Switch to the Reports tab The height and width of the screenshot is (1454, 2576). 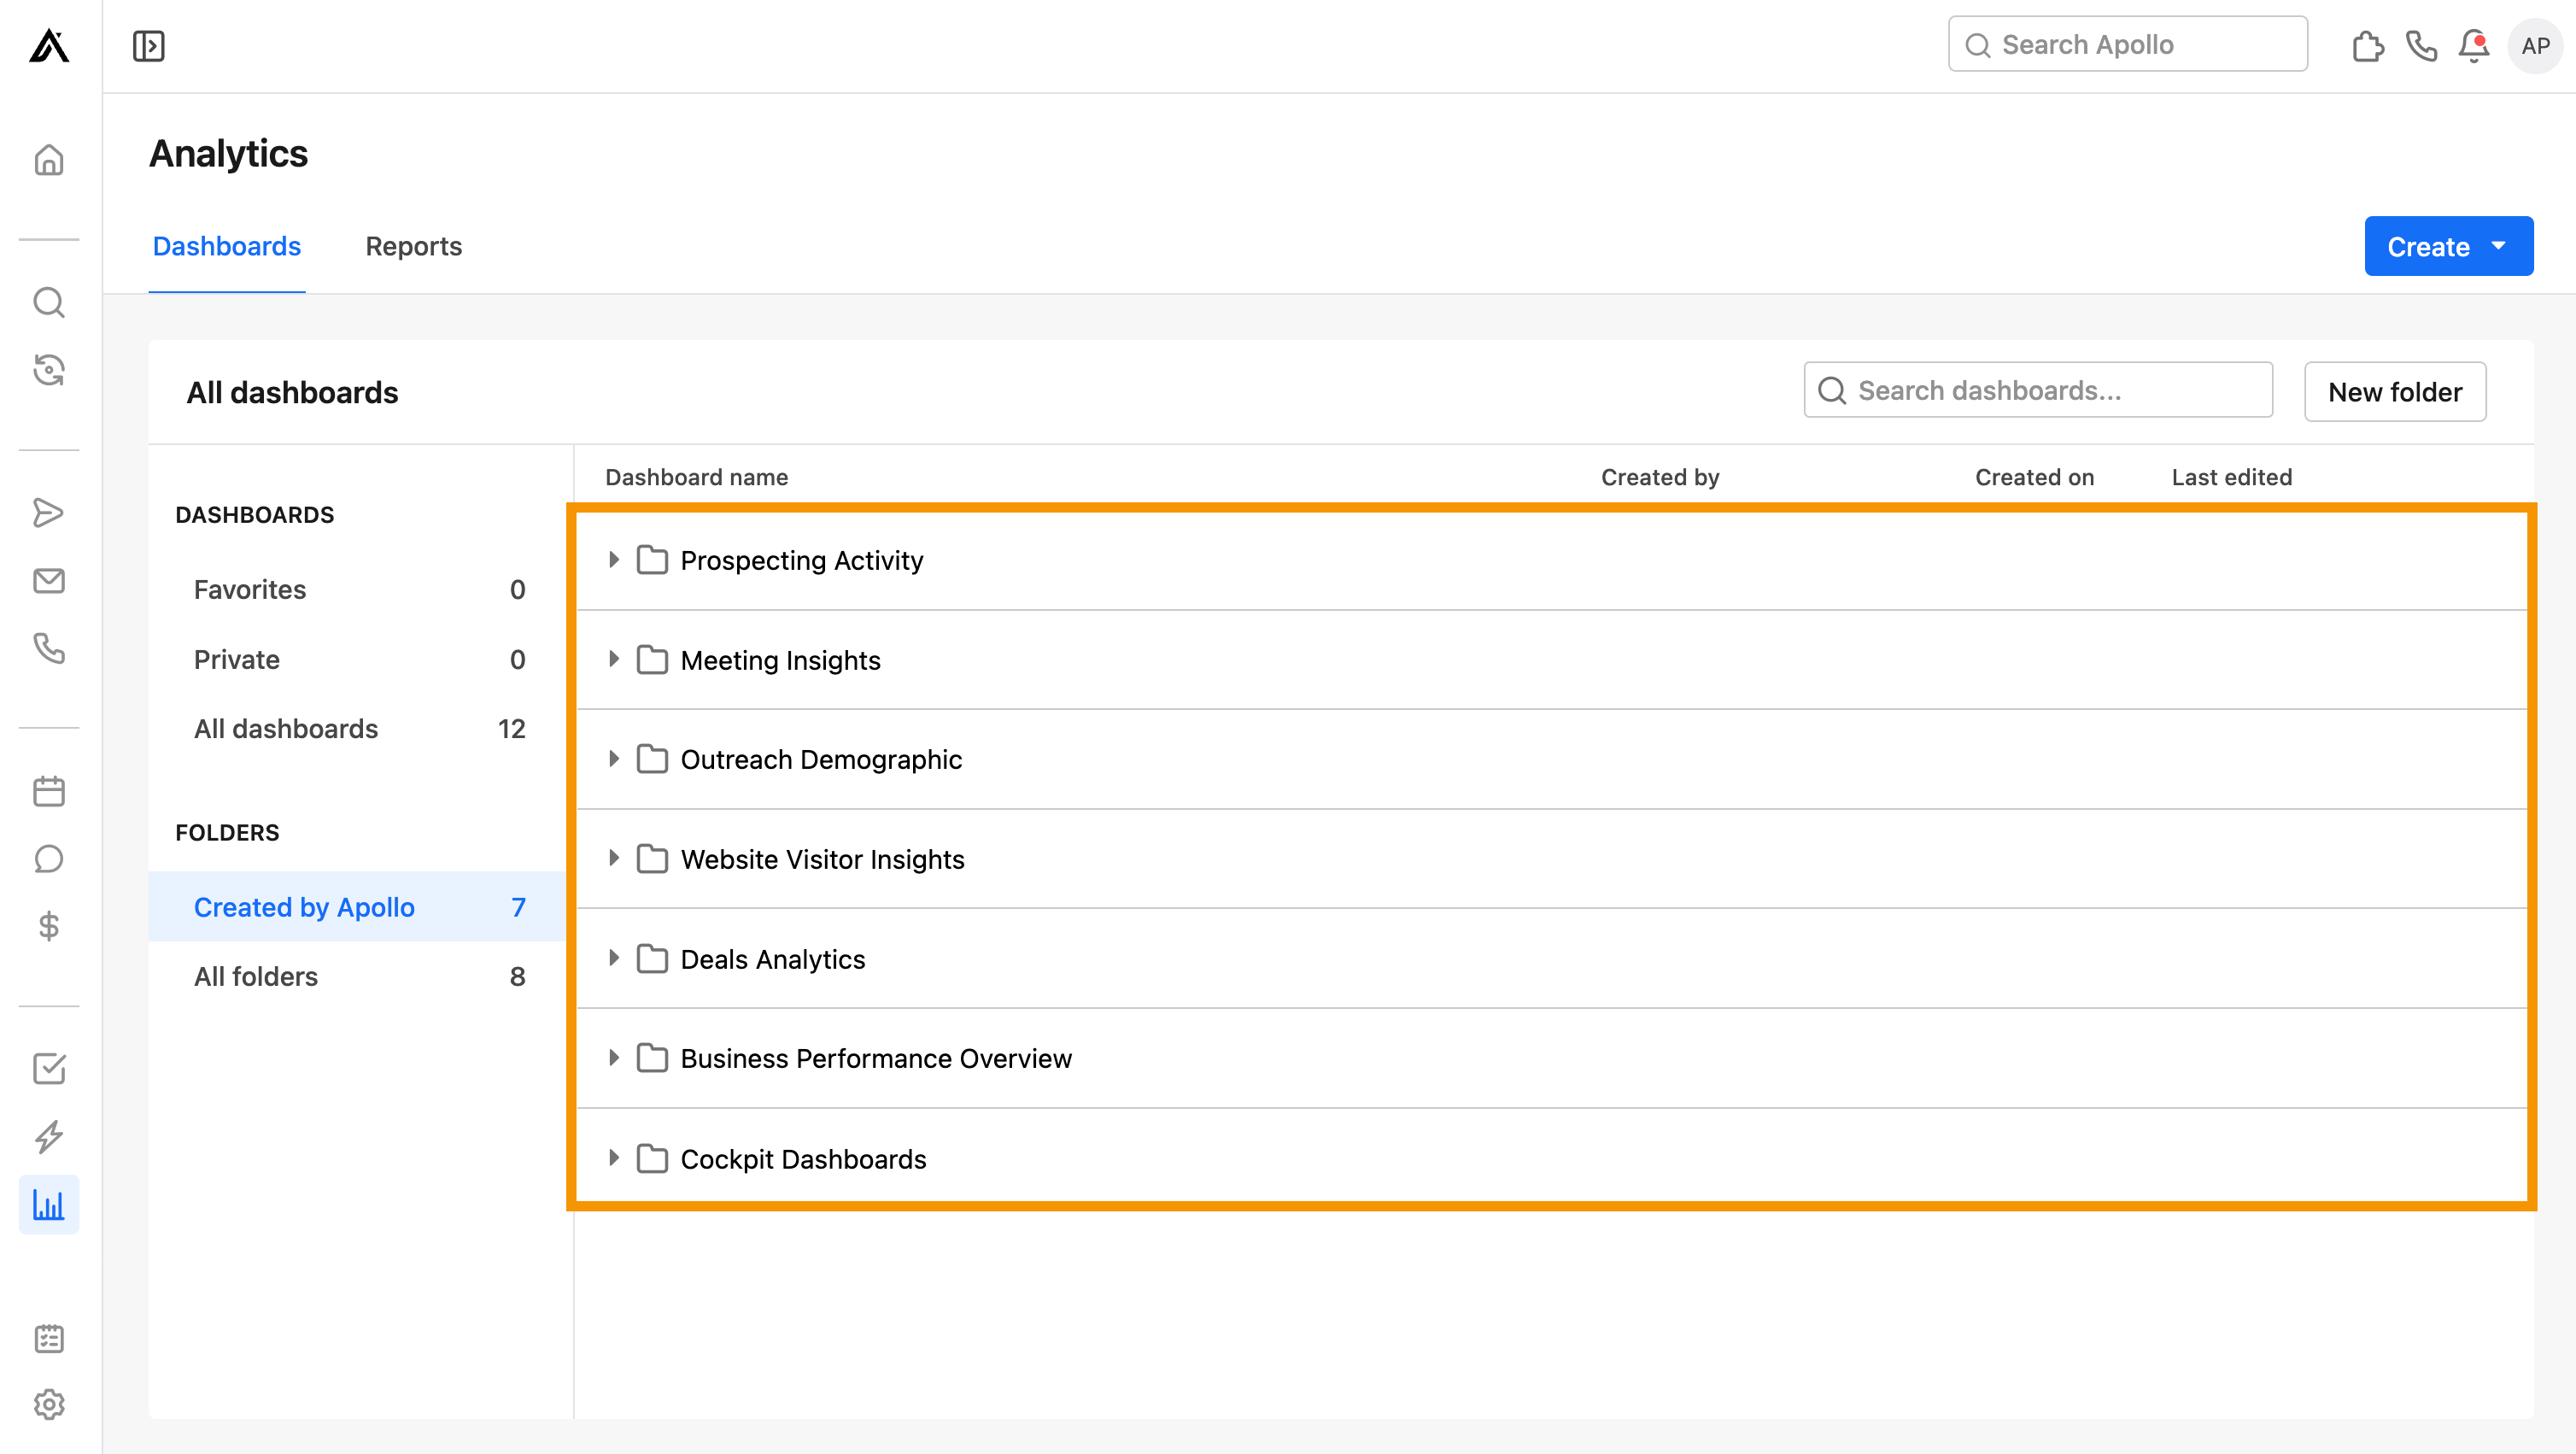pos(413,246)
